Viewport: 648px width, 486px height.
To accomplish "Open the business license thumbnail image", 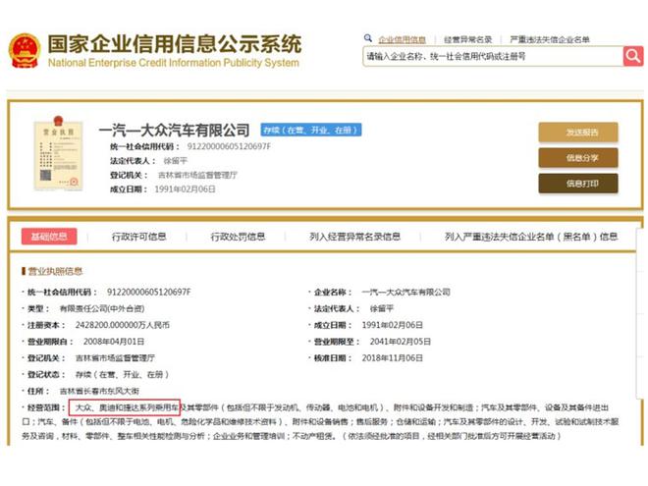I will click(59, 153).
